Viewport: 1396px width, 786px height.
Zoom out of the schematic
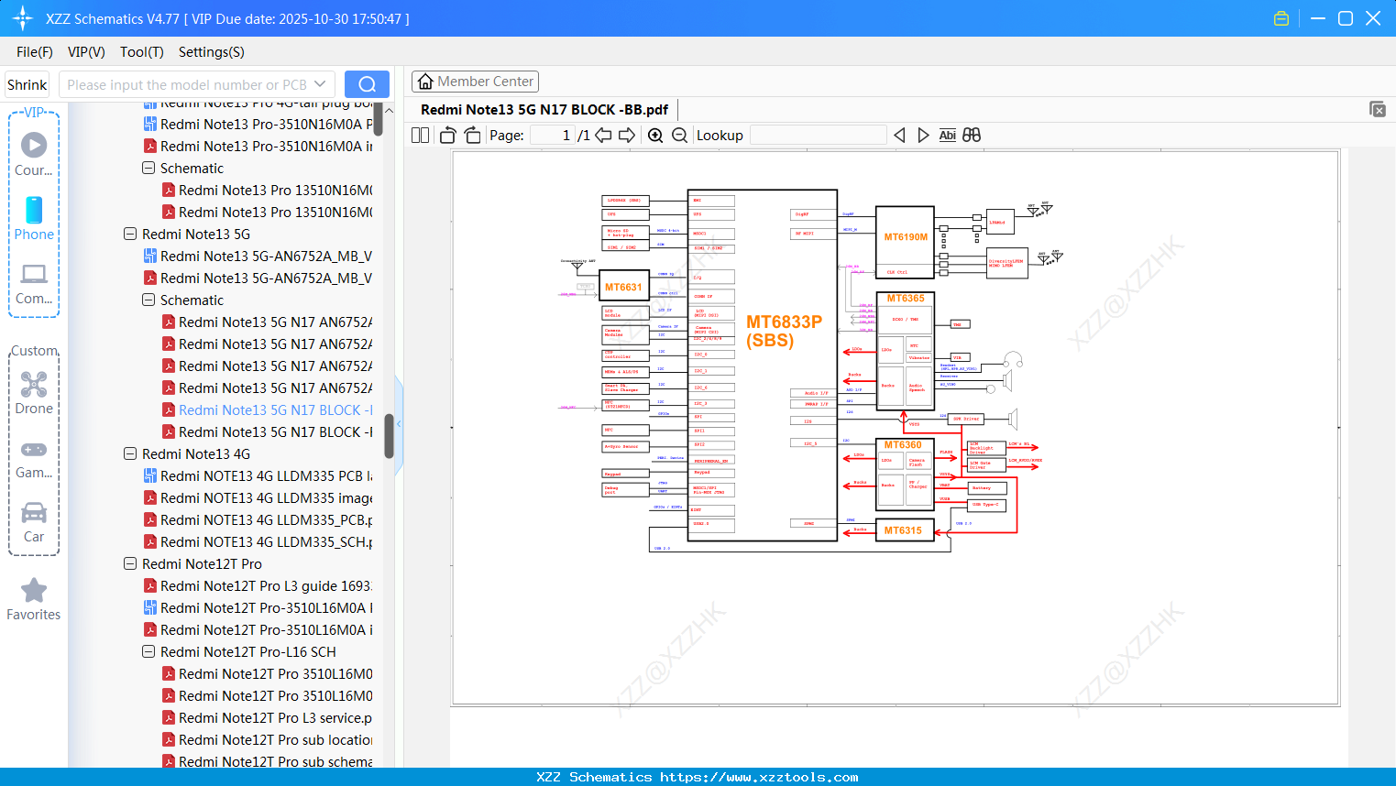[x=679, y=136]
